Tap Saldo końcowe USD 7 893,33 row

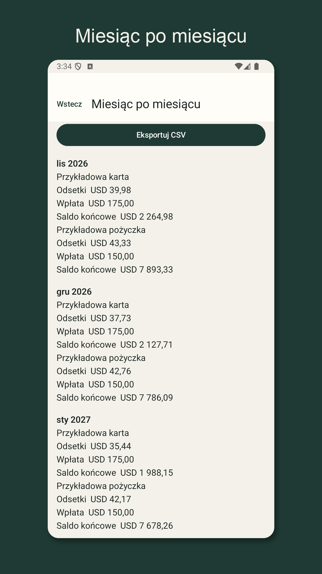tap(115, 270)
